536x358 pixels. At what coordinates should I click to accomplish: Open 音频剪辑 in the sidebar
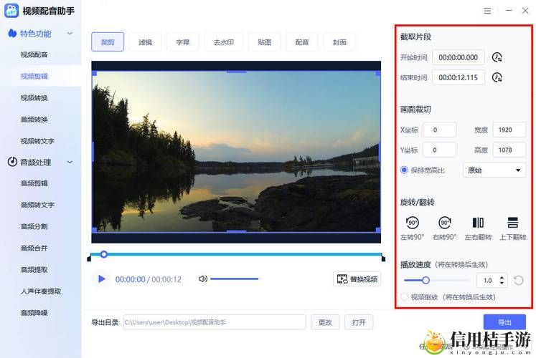point(34,183)
